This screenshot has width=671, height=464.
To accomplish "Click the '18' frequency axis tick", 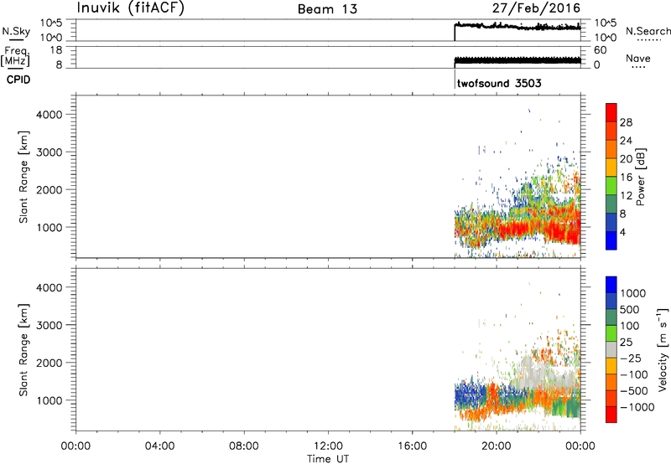I will [x=56, y=50].
